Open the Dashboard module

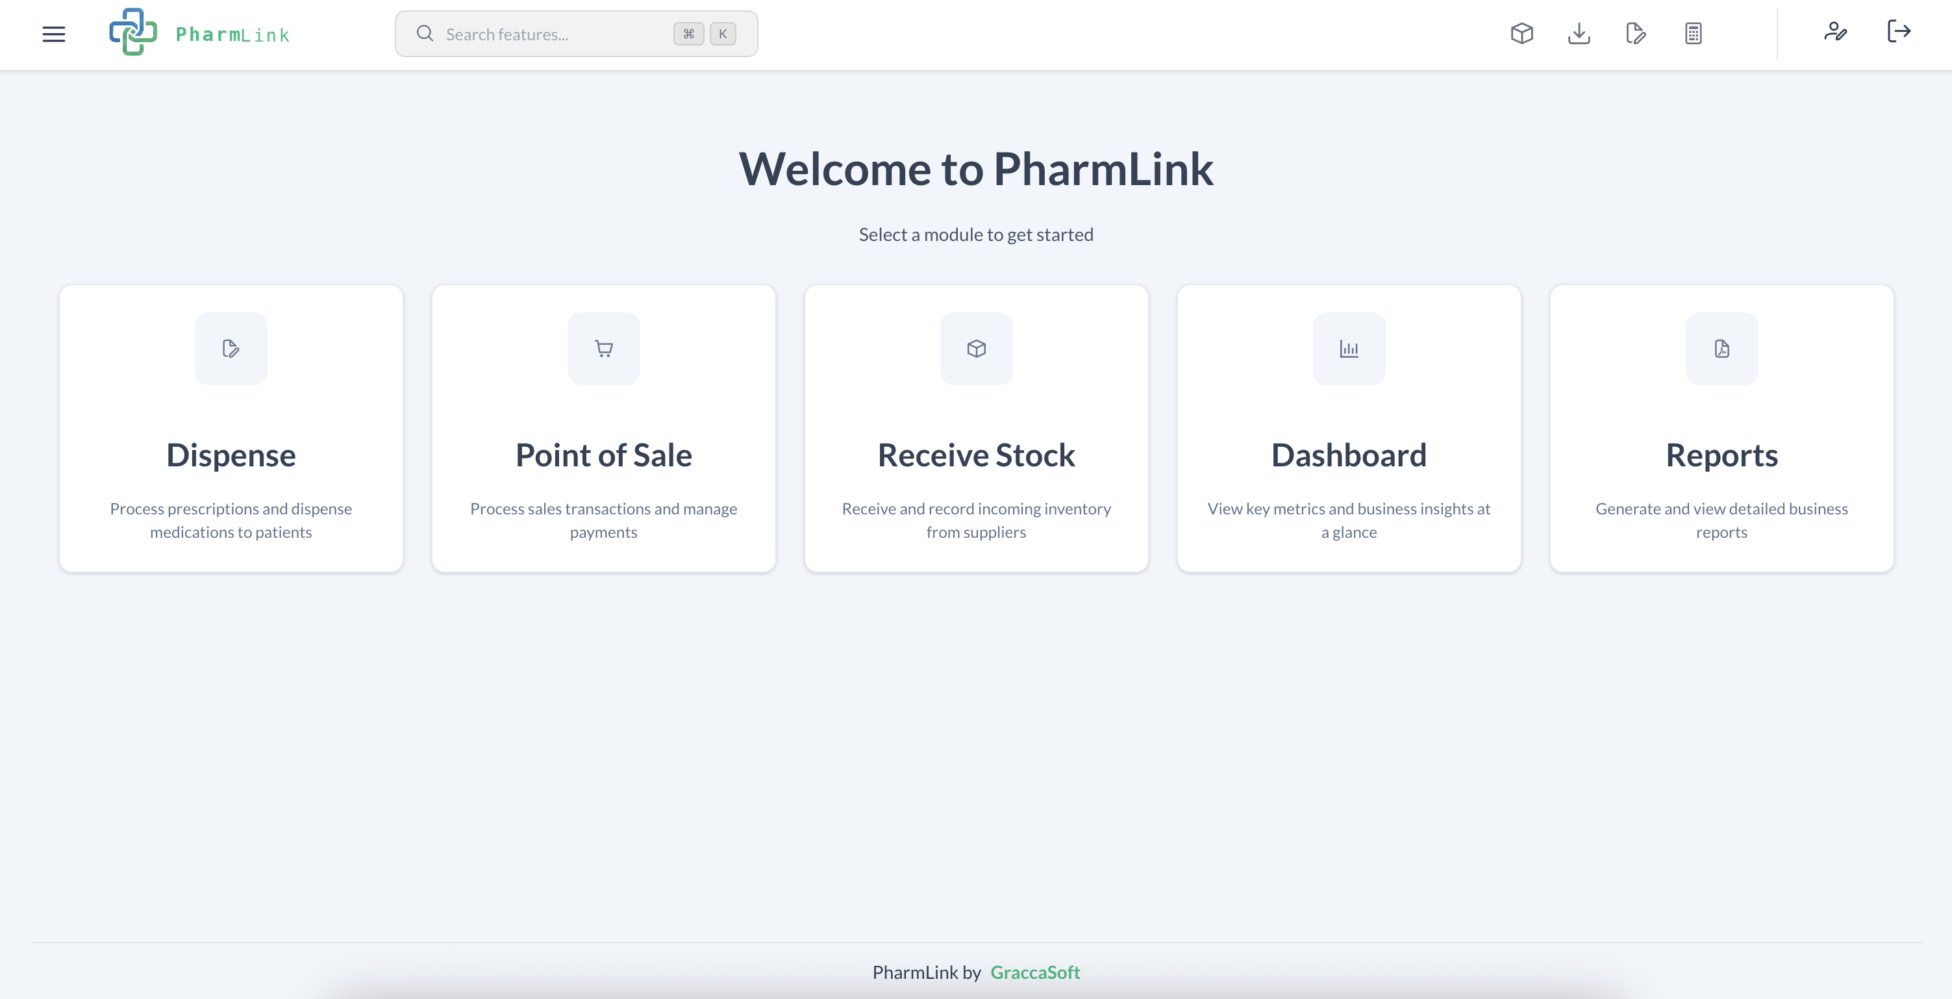click(x=1349, y=455)
